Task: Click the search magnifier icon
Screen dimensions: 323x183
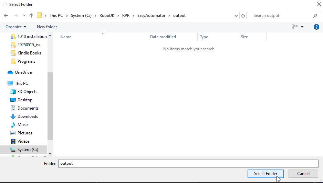Action: tap(315, 16)
